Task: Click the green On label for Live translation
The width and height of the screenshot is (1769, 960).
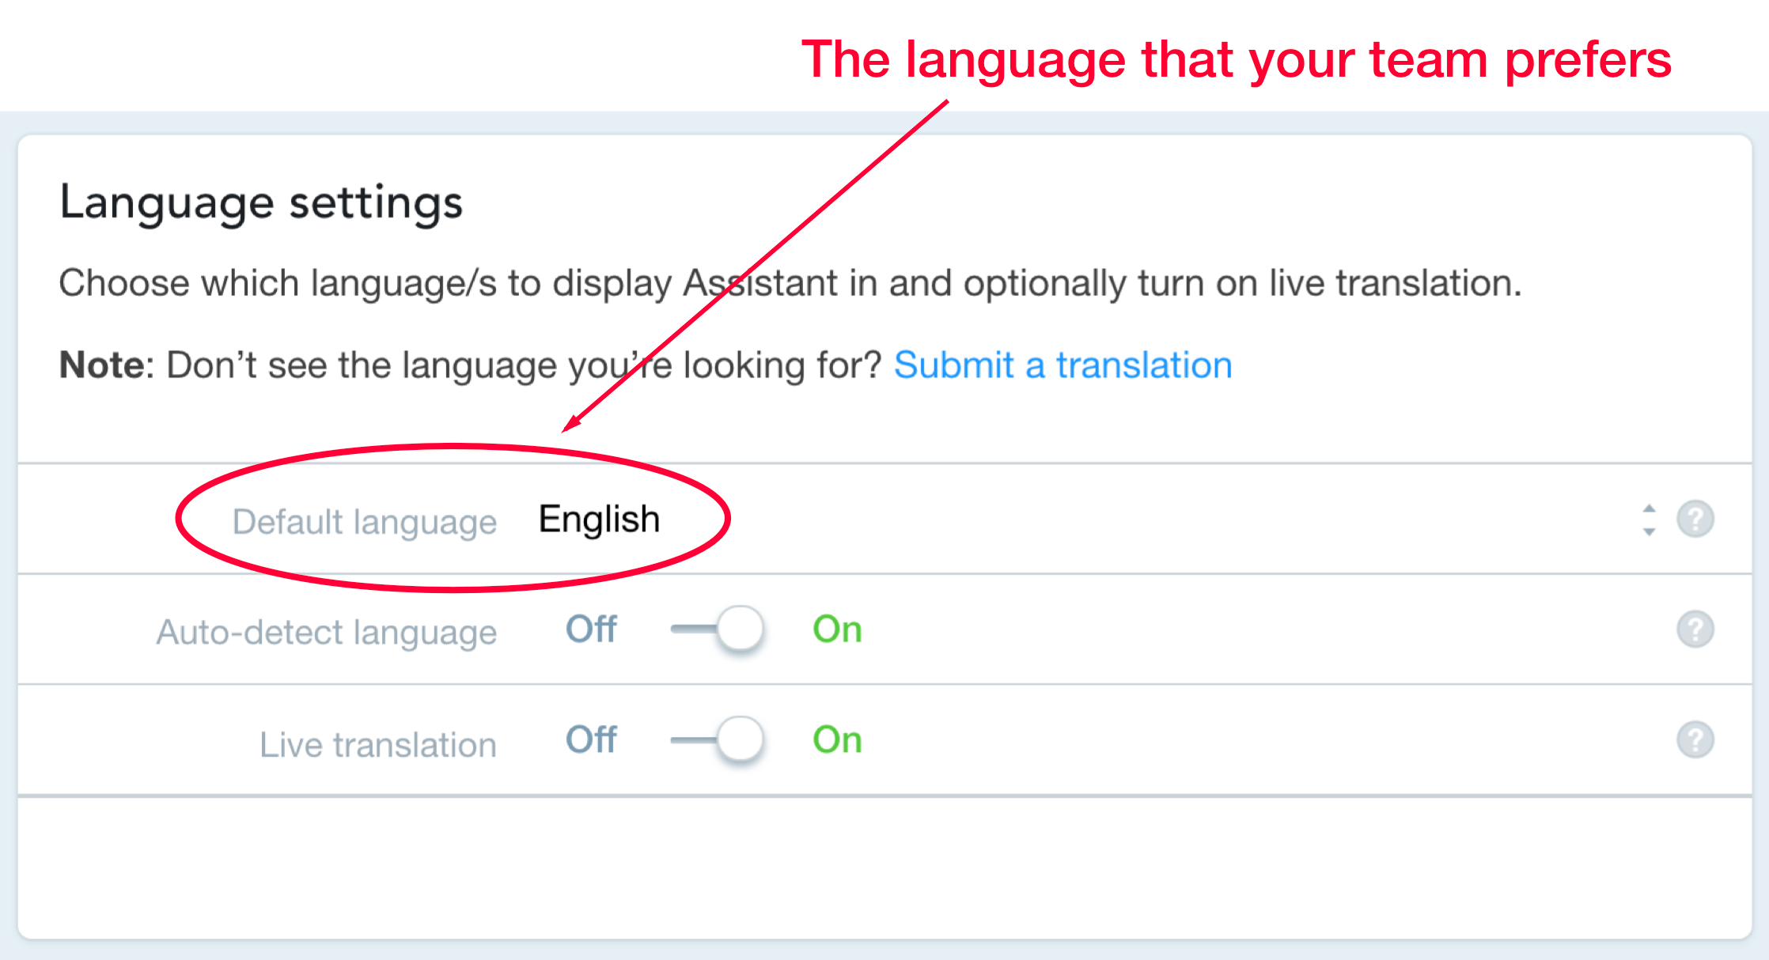Action: click(837, 740)
